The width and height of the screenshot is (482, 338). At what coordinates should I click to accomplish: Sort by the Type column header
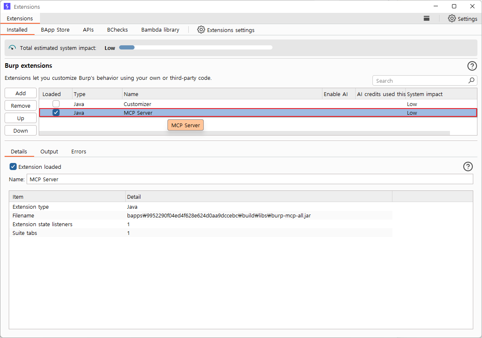pos(97,94)
